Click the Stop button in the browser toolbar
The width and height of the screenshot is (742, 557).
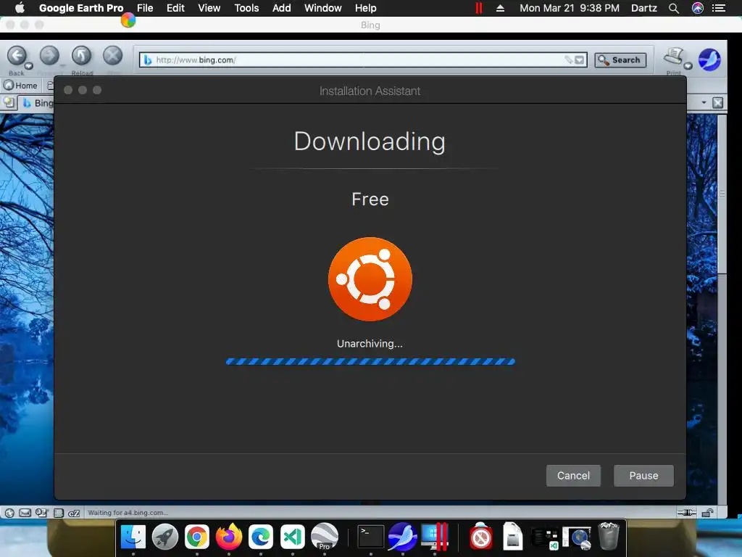pyautogui.click(x=112, y=56)
